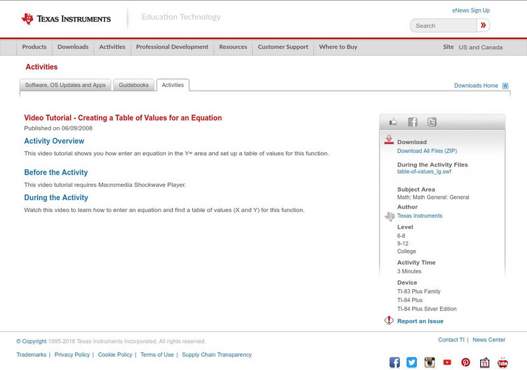The width and height of the screenshot is (527, 370).
Task: Share activity via the Facebook icon in the sidebar
Action: pos(412,122)
